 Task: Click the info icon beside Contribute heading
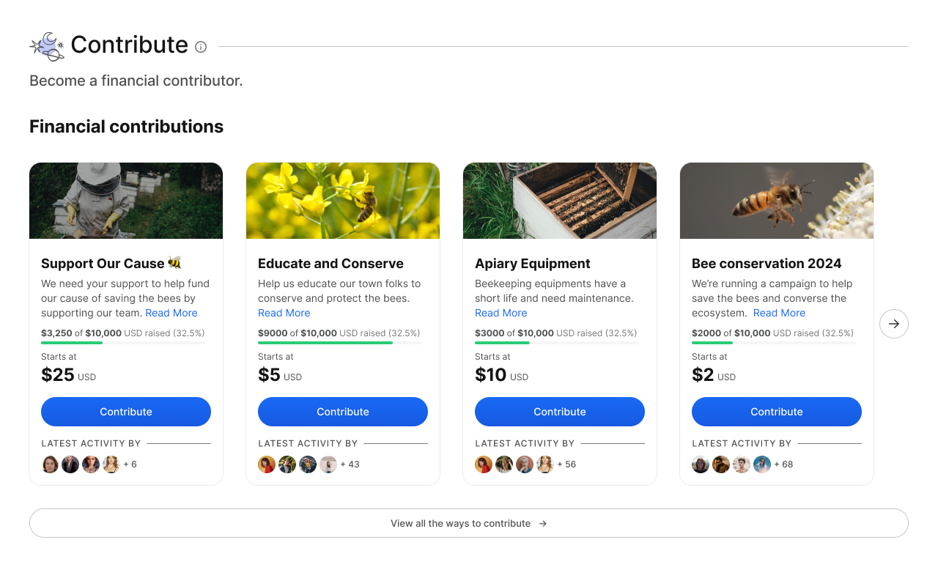pos(201,47)
